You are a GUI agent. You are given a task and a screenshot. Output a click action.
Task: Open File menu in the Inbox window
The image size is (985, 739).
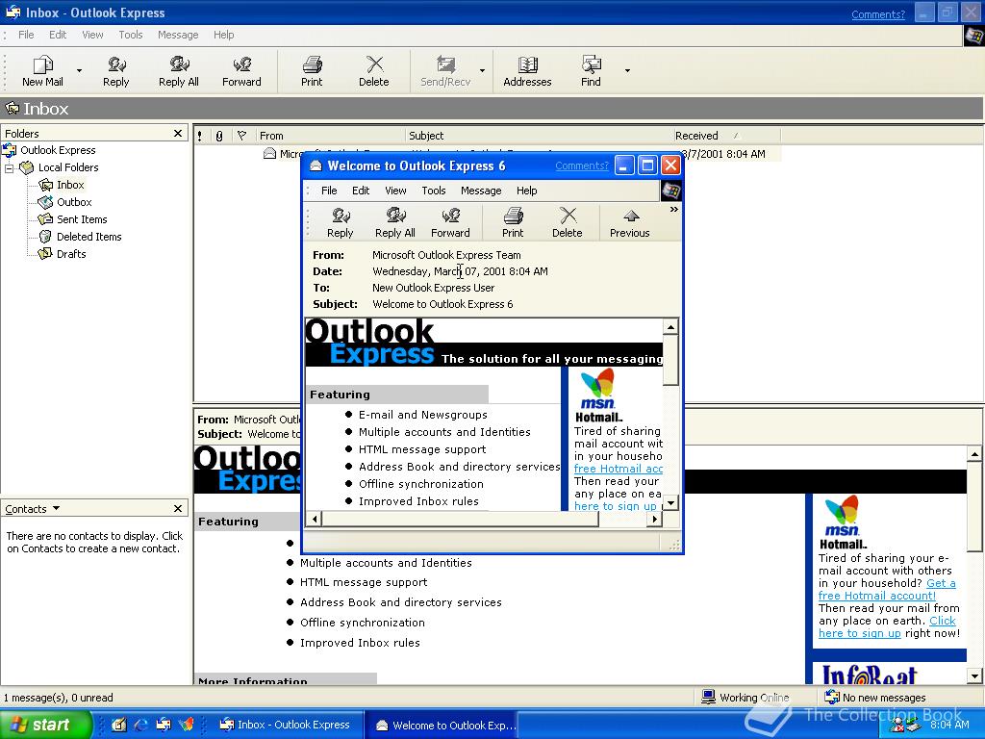pos(26,35)
